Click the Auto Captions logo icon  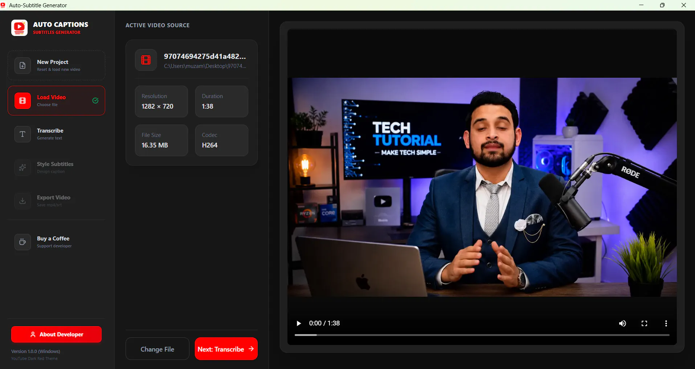tap(19, 28)
